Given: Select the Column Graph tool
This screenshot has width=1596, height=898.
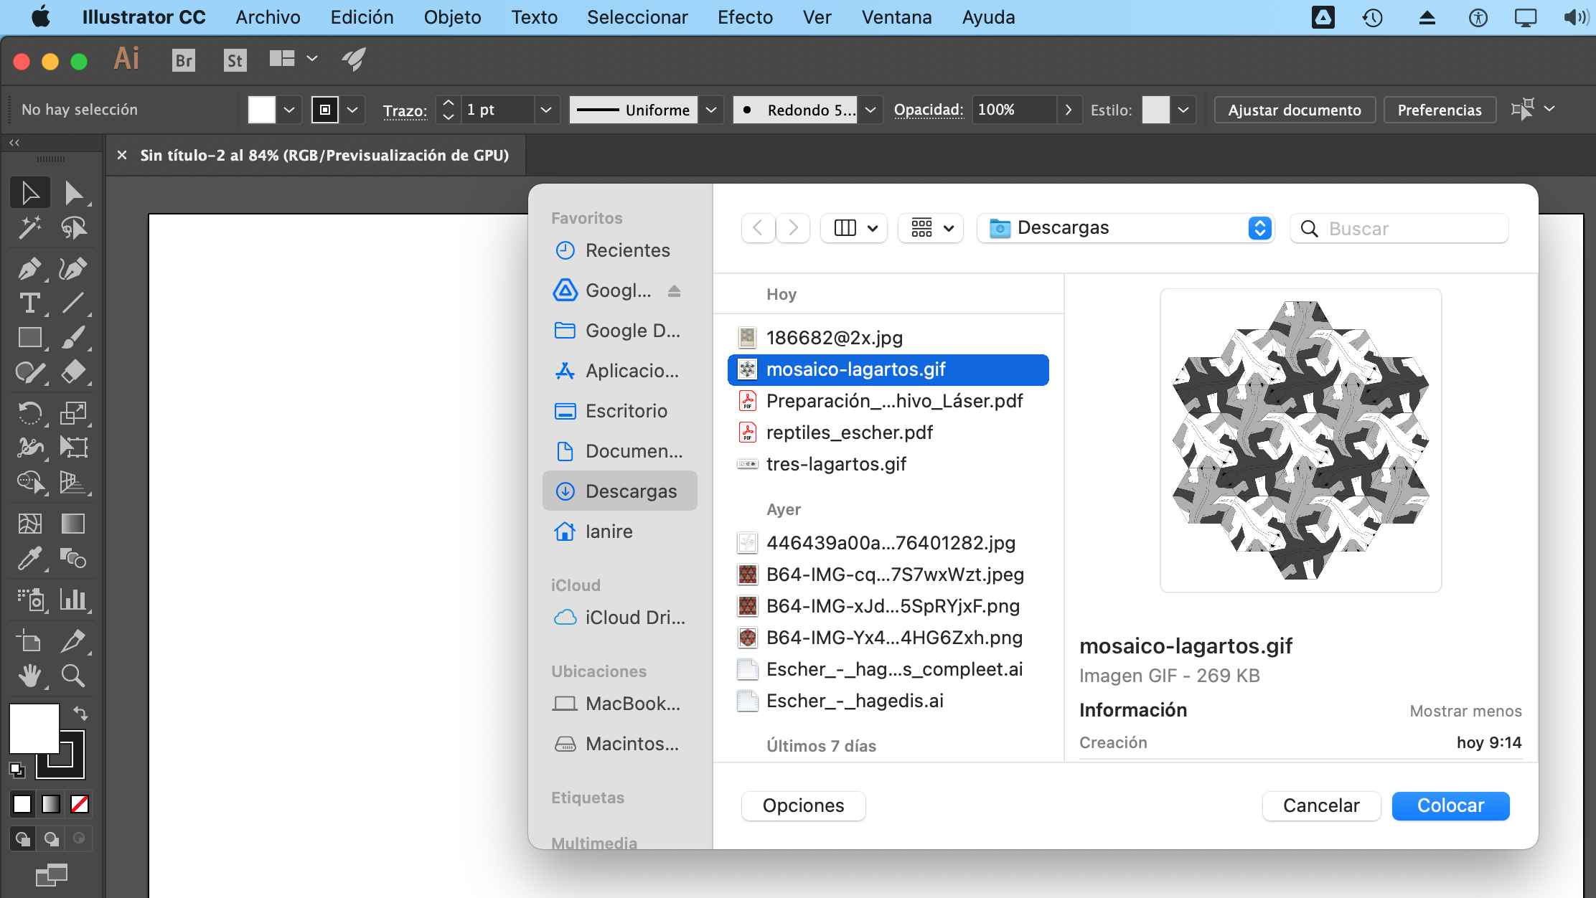Looking at the screenshot, I should pos(73,599).
